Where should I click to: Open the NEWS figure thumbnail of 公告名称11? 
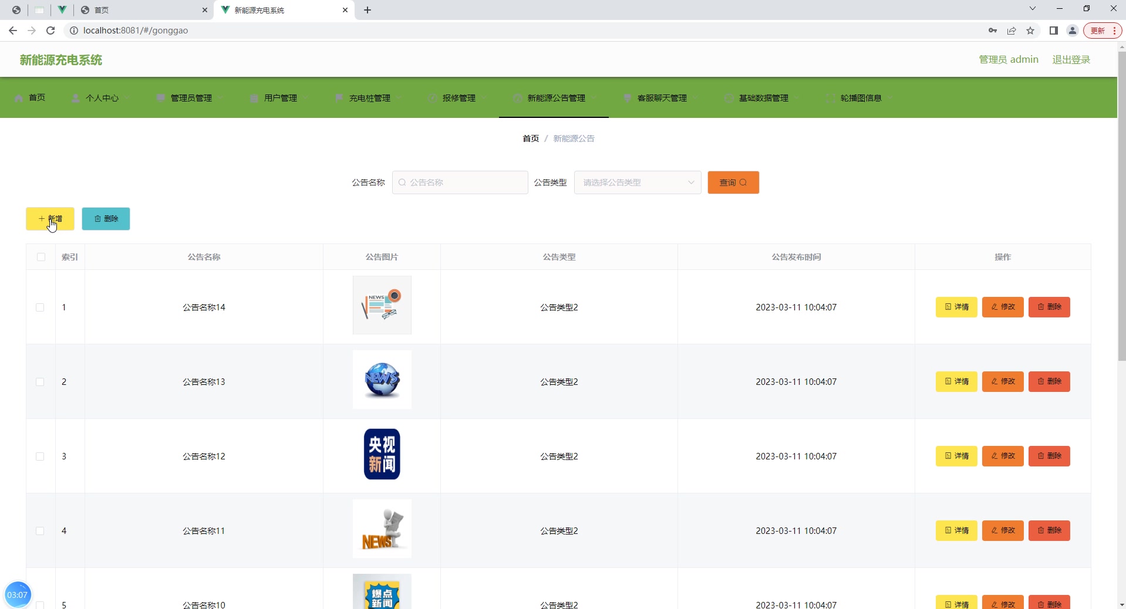pyautogui.click(x=382, y=529)
